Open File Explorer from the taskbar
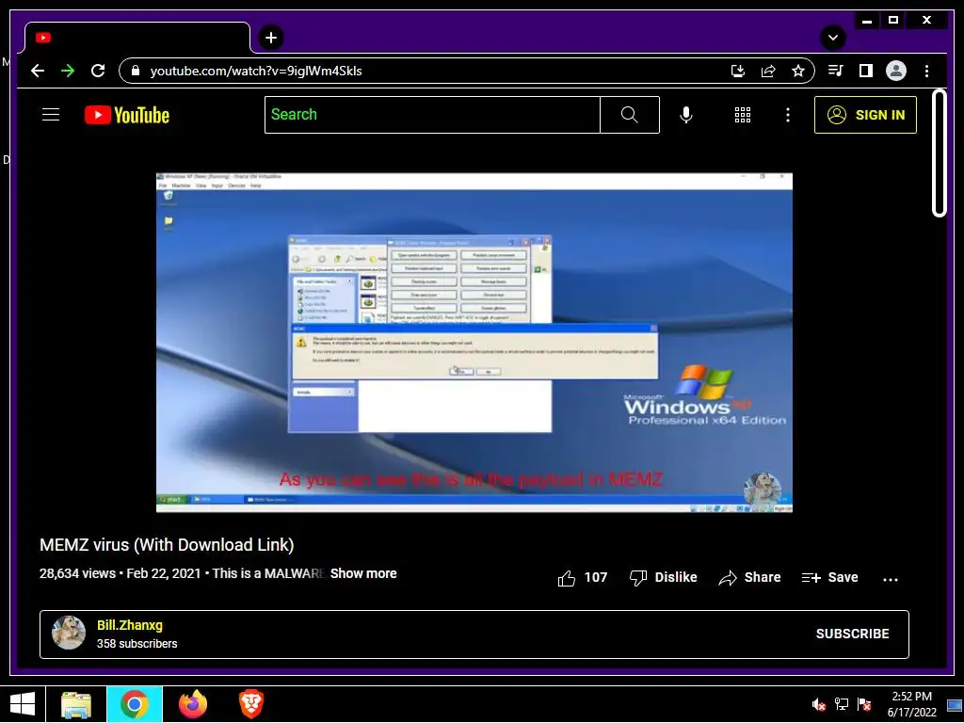The width and height of the screenshot is (964, 723). click(76, 704)
